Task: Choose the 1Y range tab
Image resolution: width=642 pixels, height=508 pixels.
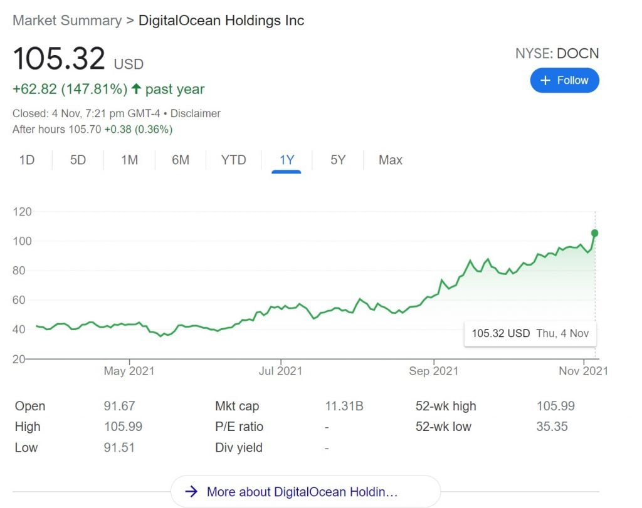Action: [287, 160]
